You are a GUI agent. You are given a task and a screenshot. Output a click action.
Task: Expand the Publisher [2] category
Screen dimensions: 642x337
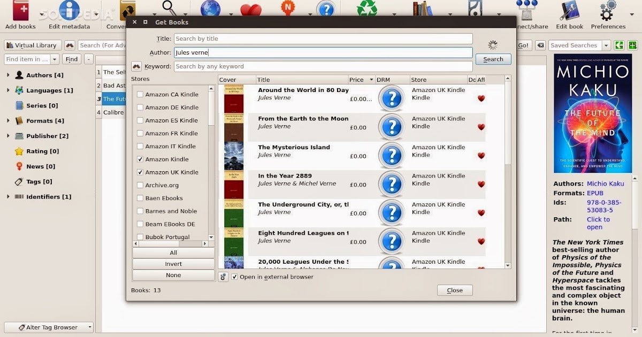click(8, 136)
